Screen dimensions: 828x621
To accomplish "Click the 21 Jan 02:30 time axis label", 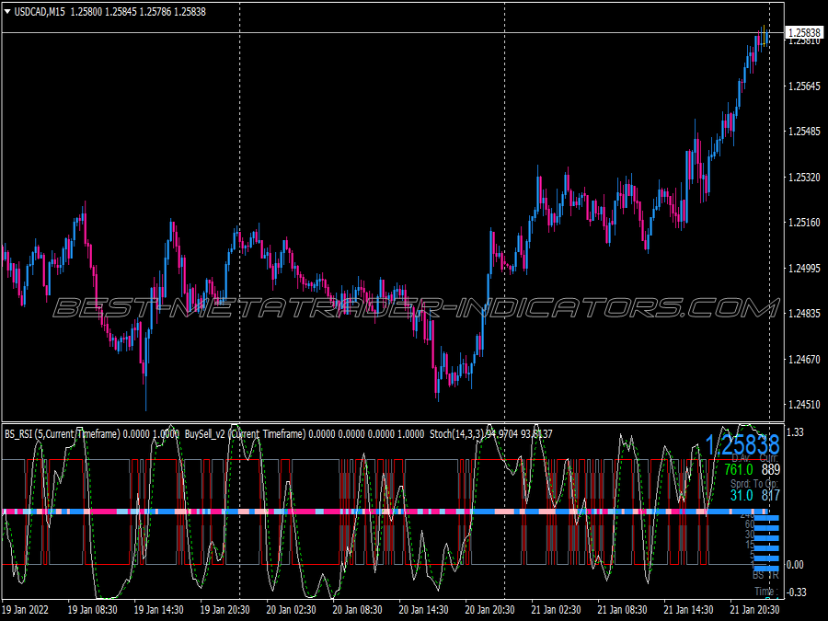I will click(556, 609).
